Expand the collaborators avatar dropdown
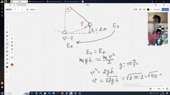Screen dimensions: 170x95 tap(151, 9)
